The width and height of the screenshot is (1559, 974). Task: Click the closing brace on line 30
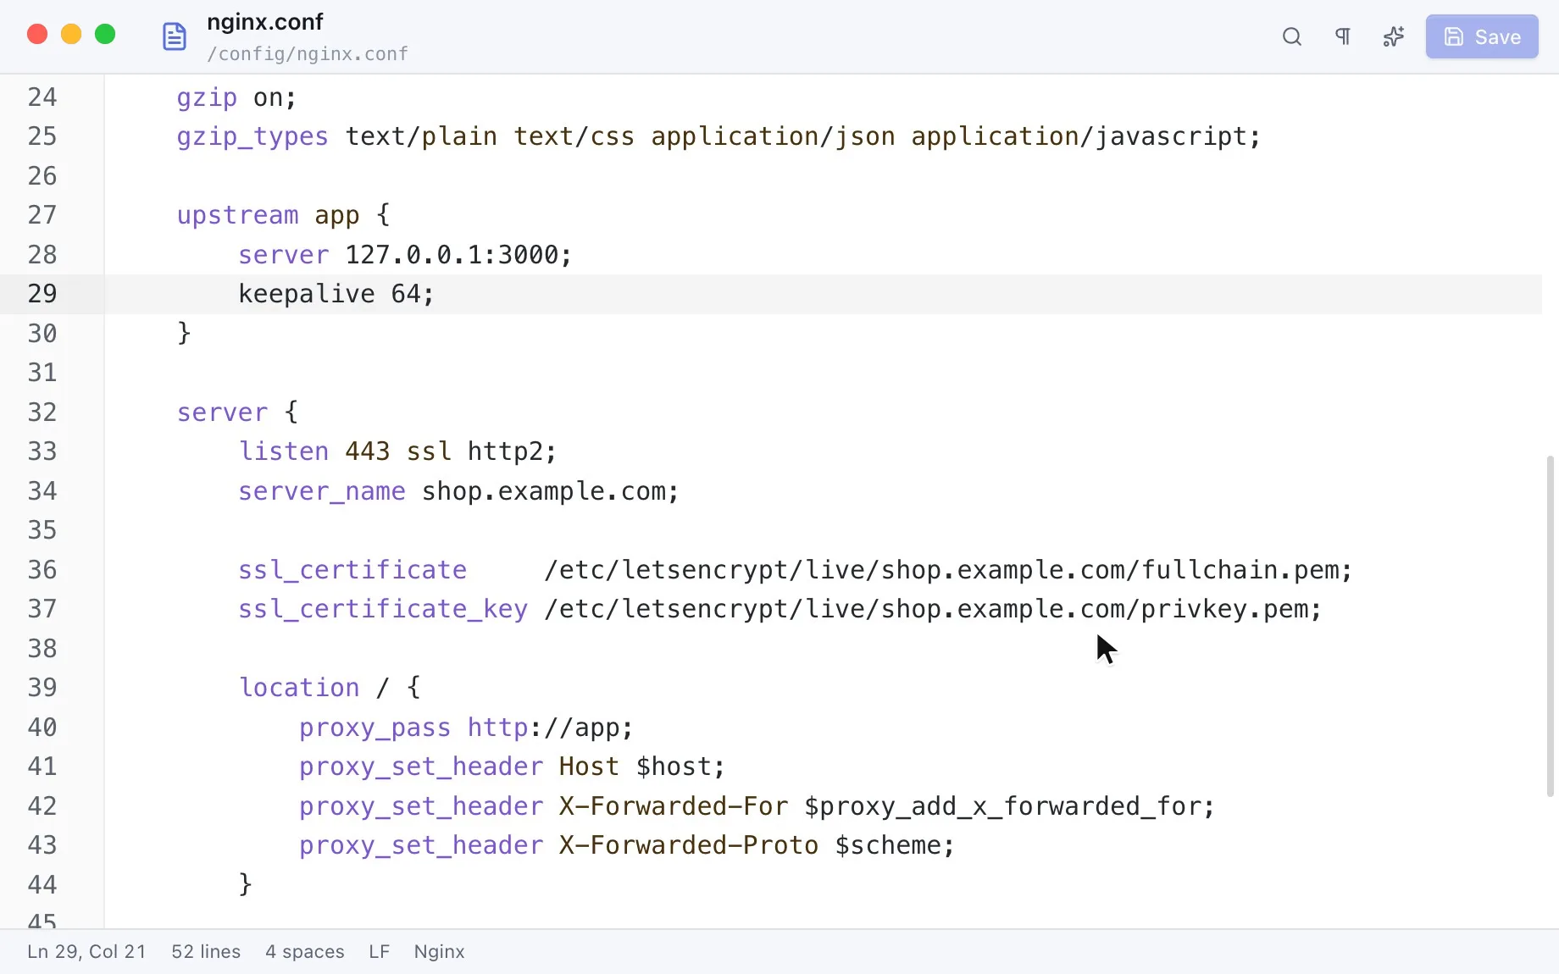pyautogui.click(x=184, y=334)
